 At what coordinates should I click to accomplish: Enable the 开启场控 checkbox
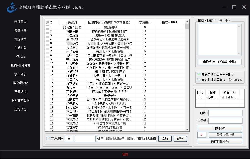pyautogui.click(x=48, y=139)
